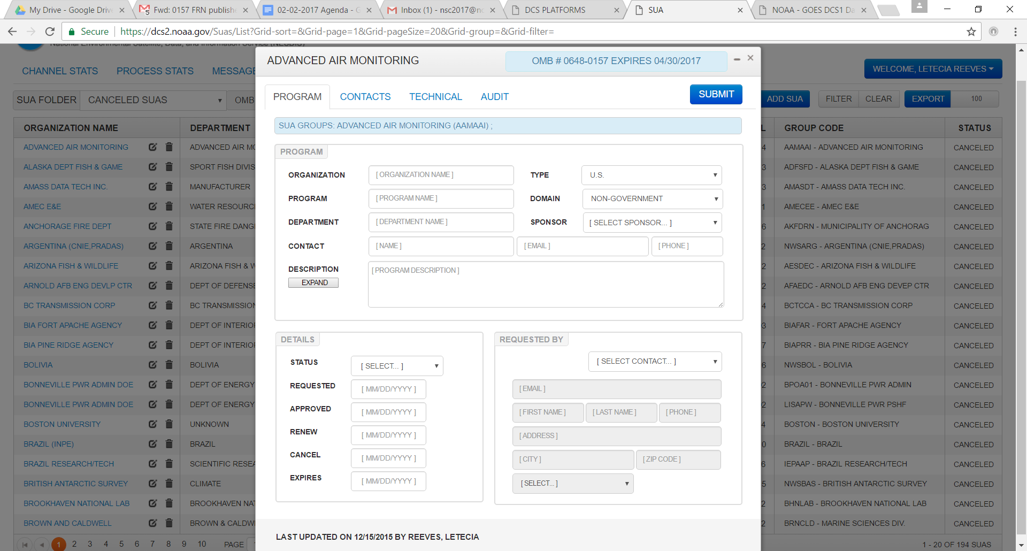This screenshot has width=1027, height=551.
Task: Click the ADD SUA button
Action: (785, 99)
